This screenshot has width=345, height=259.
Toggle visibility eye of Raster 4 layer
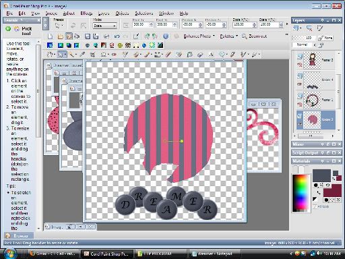point(299,84)
